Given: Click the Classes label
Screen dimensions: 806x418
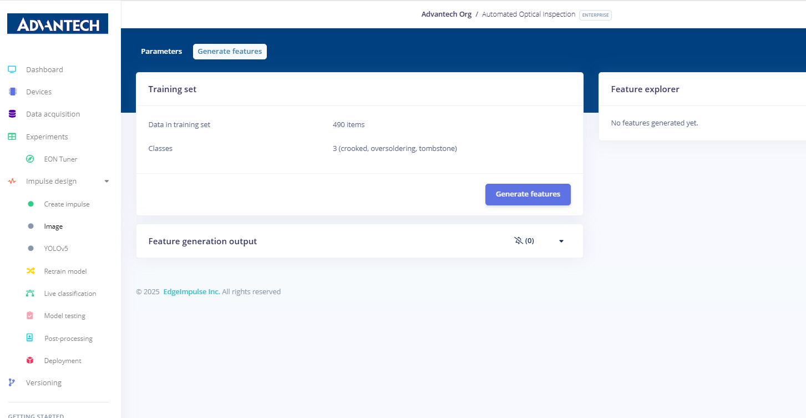Looking at the screenshot, I should (160, 148).
